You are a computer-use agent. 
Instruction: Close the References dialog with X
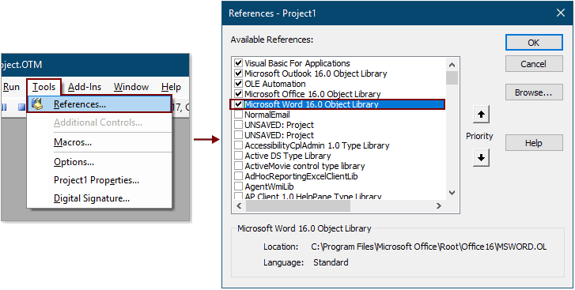[x=560, y=13]
